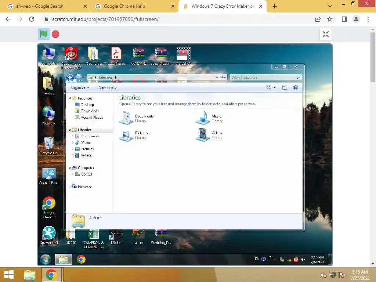Click the Explorer help question mark icon
Image resolution: width=376 pixels, height=282 pixels.
pyautogui.click(x=296, y=87)
